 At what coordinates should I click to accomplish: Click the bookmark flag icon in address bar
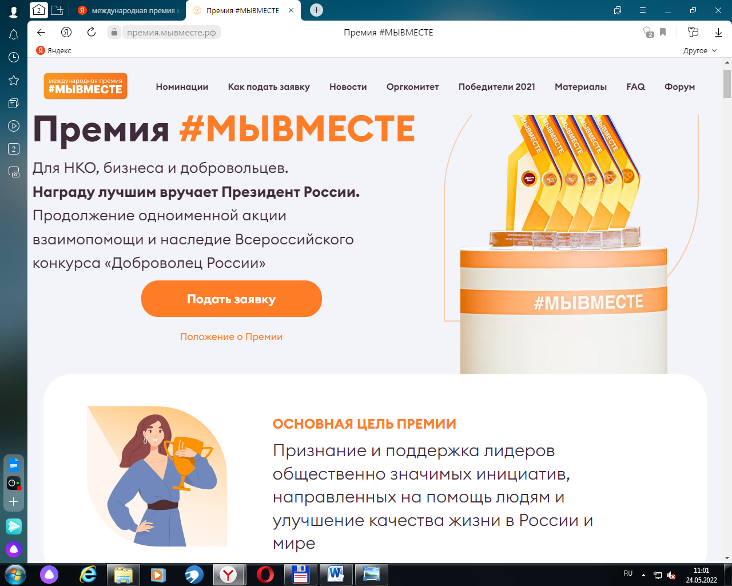click(x=663, y=32)
